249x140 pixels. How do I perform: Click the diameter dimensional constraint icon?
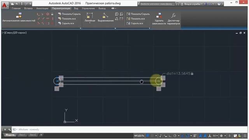click(121, 14)
